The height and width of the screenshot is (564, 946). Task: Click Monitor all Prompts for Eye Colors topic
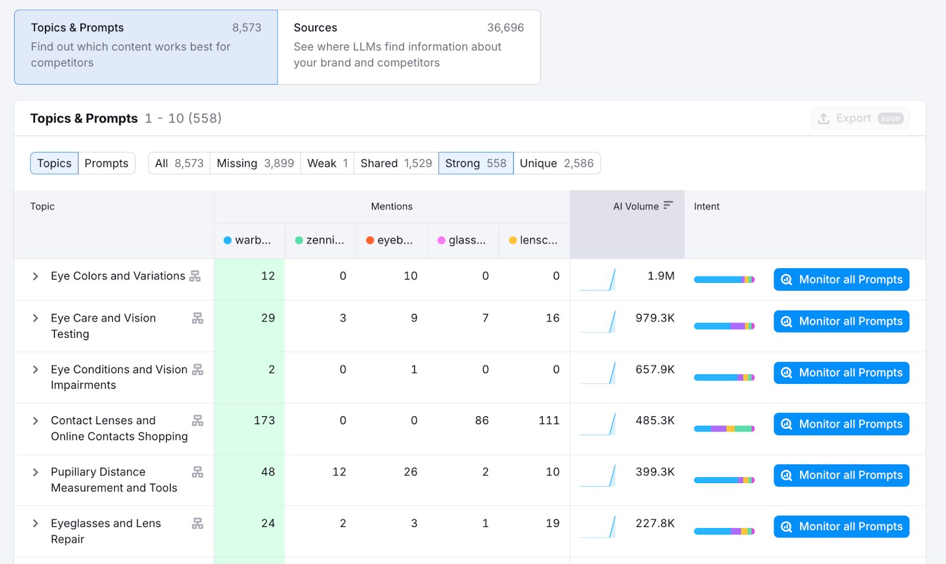point(841,279)
